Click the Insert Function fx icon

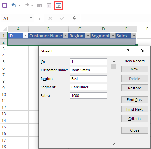[x=74, y=18]
